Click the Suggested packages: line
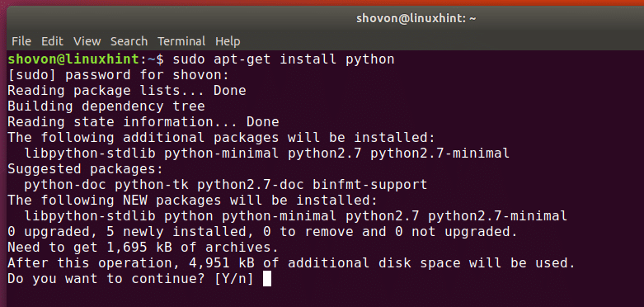The width and height of the screenshot is (644, 307). [86, 169]
